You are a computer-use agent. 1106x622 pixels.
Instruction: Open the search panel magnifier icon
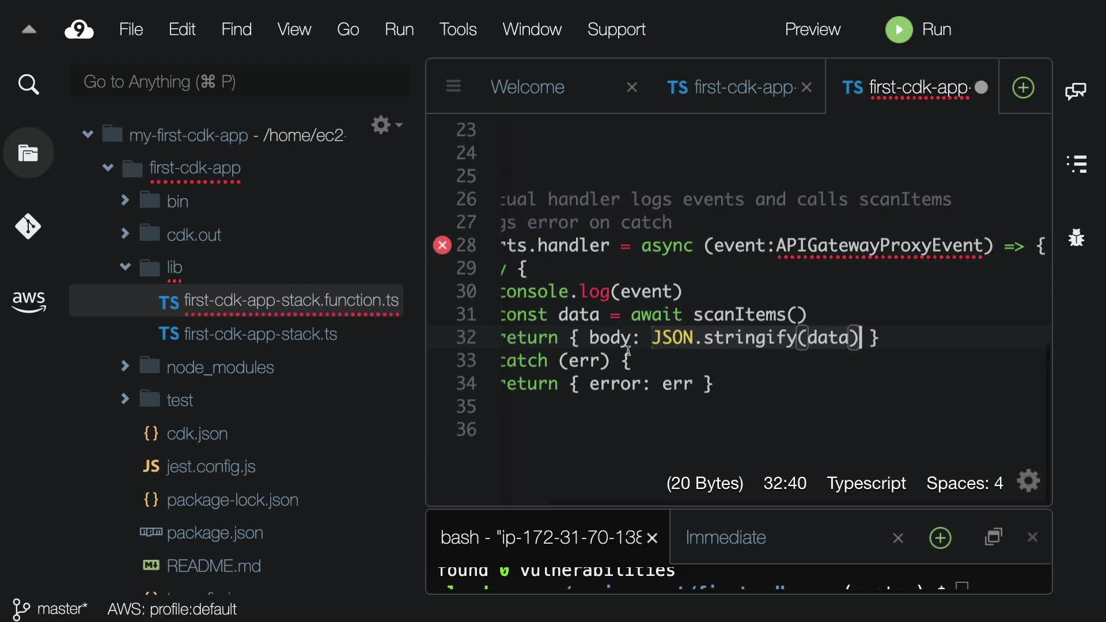[28, 85]
